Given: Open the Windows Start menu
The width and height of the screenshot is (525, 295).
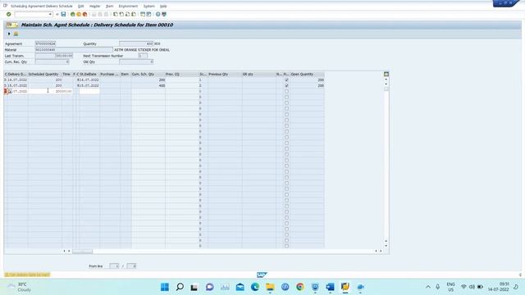Looking at the screenshot, I should (165, 287).
